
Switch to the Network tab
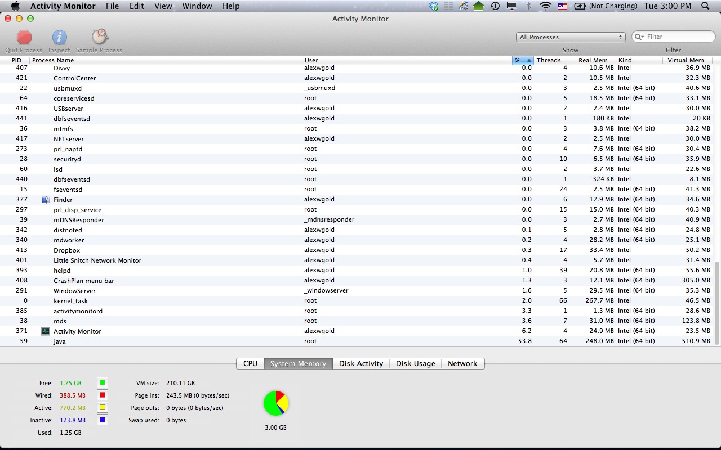tap(462, 364)
